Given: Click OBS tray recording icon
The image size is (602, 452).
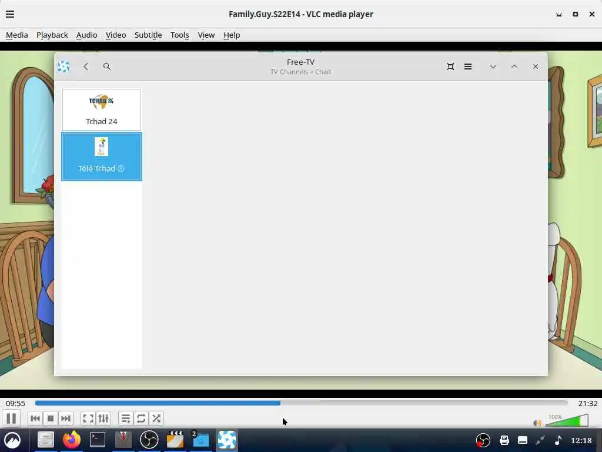Looking at the screenshot, I should tap(483, 440).
